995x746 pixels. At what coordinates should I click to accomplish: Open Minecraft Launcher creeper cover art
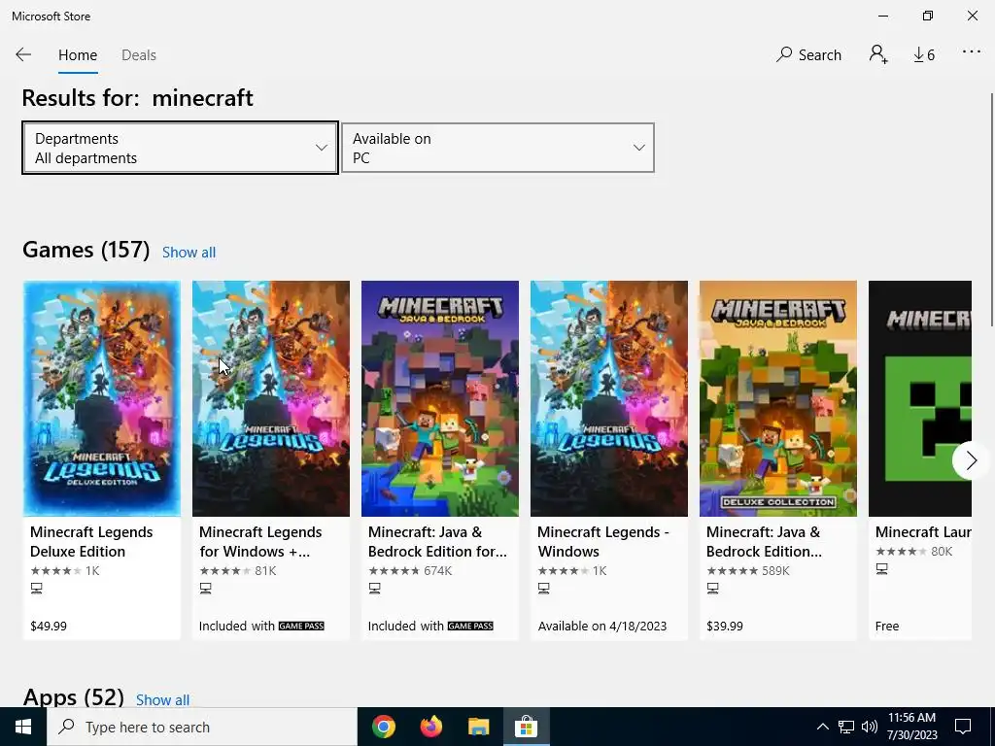click(x=920, y=398)
